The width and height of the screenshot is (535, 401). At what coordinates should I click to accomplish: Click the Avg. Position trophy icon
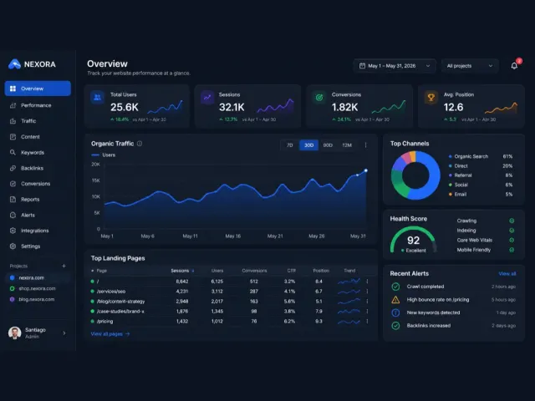pyautogui.click(x=431, y=98)
